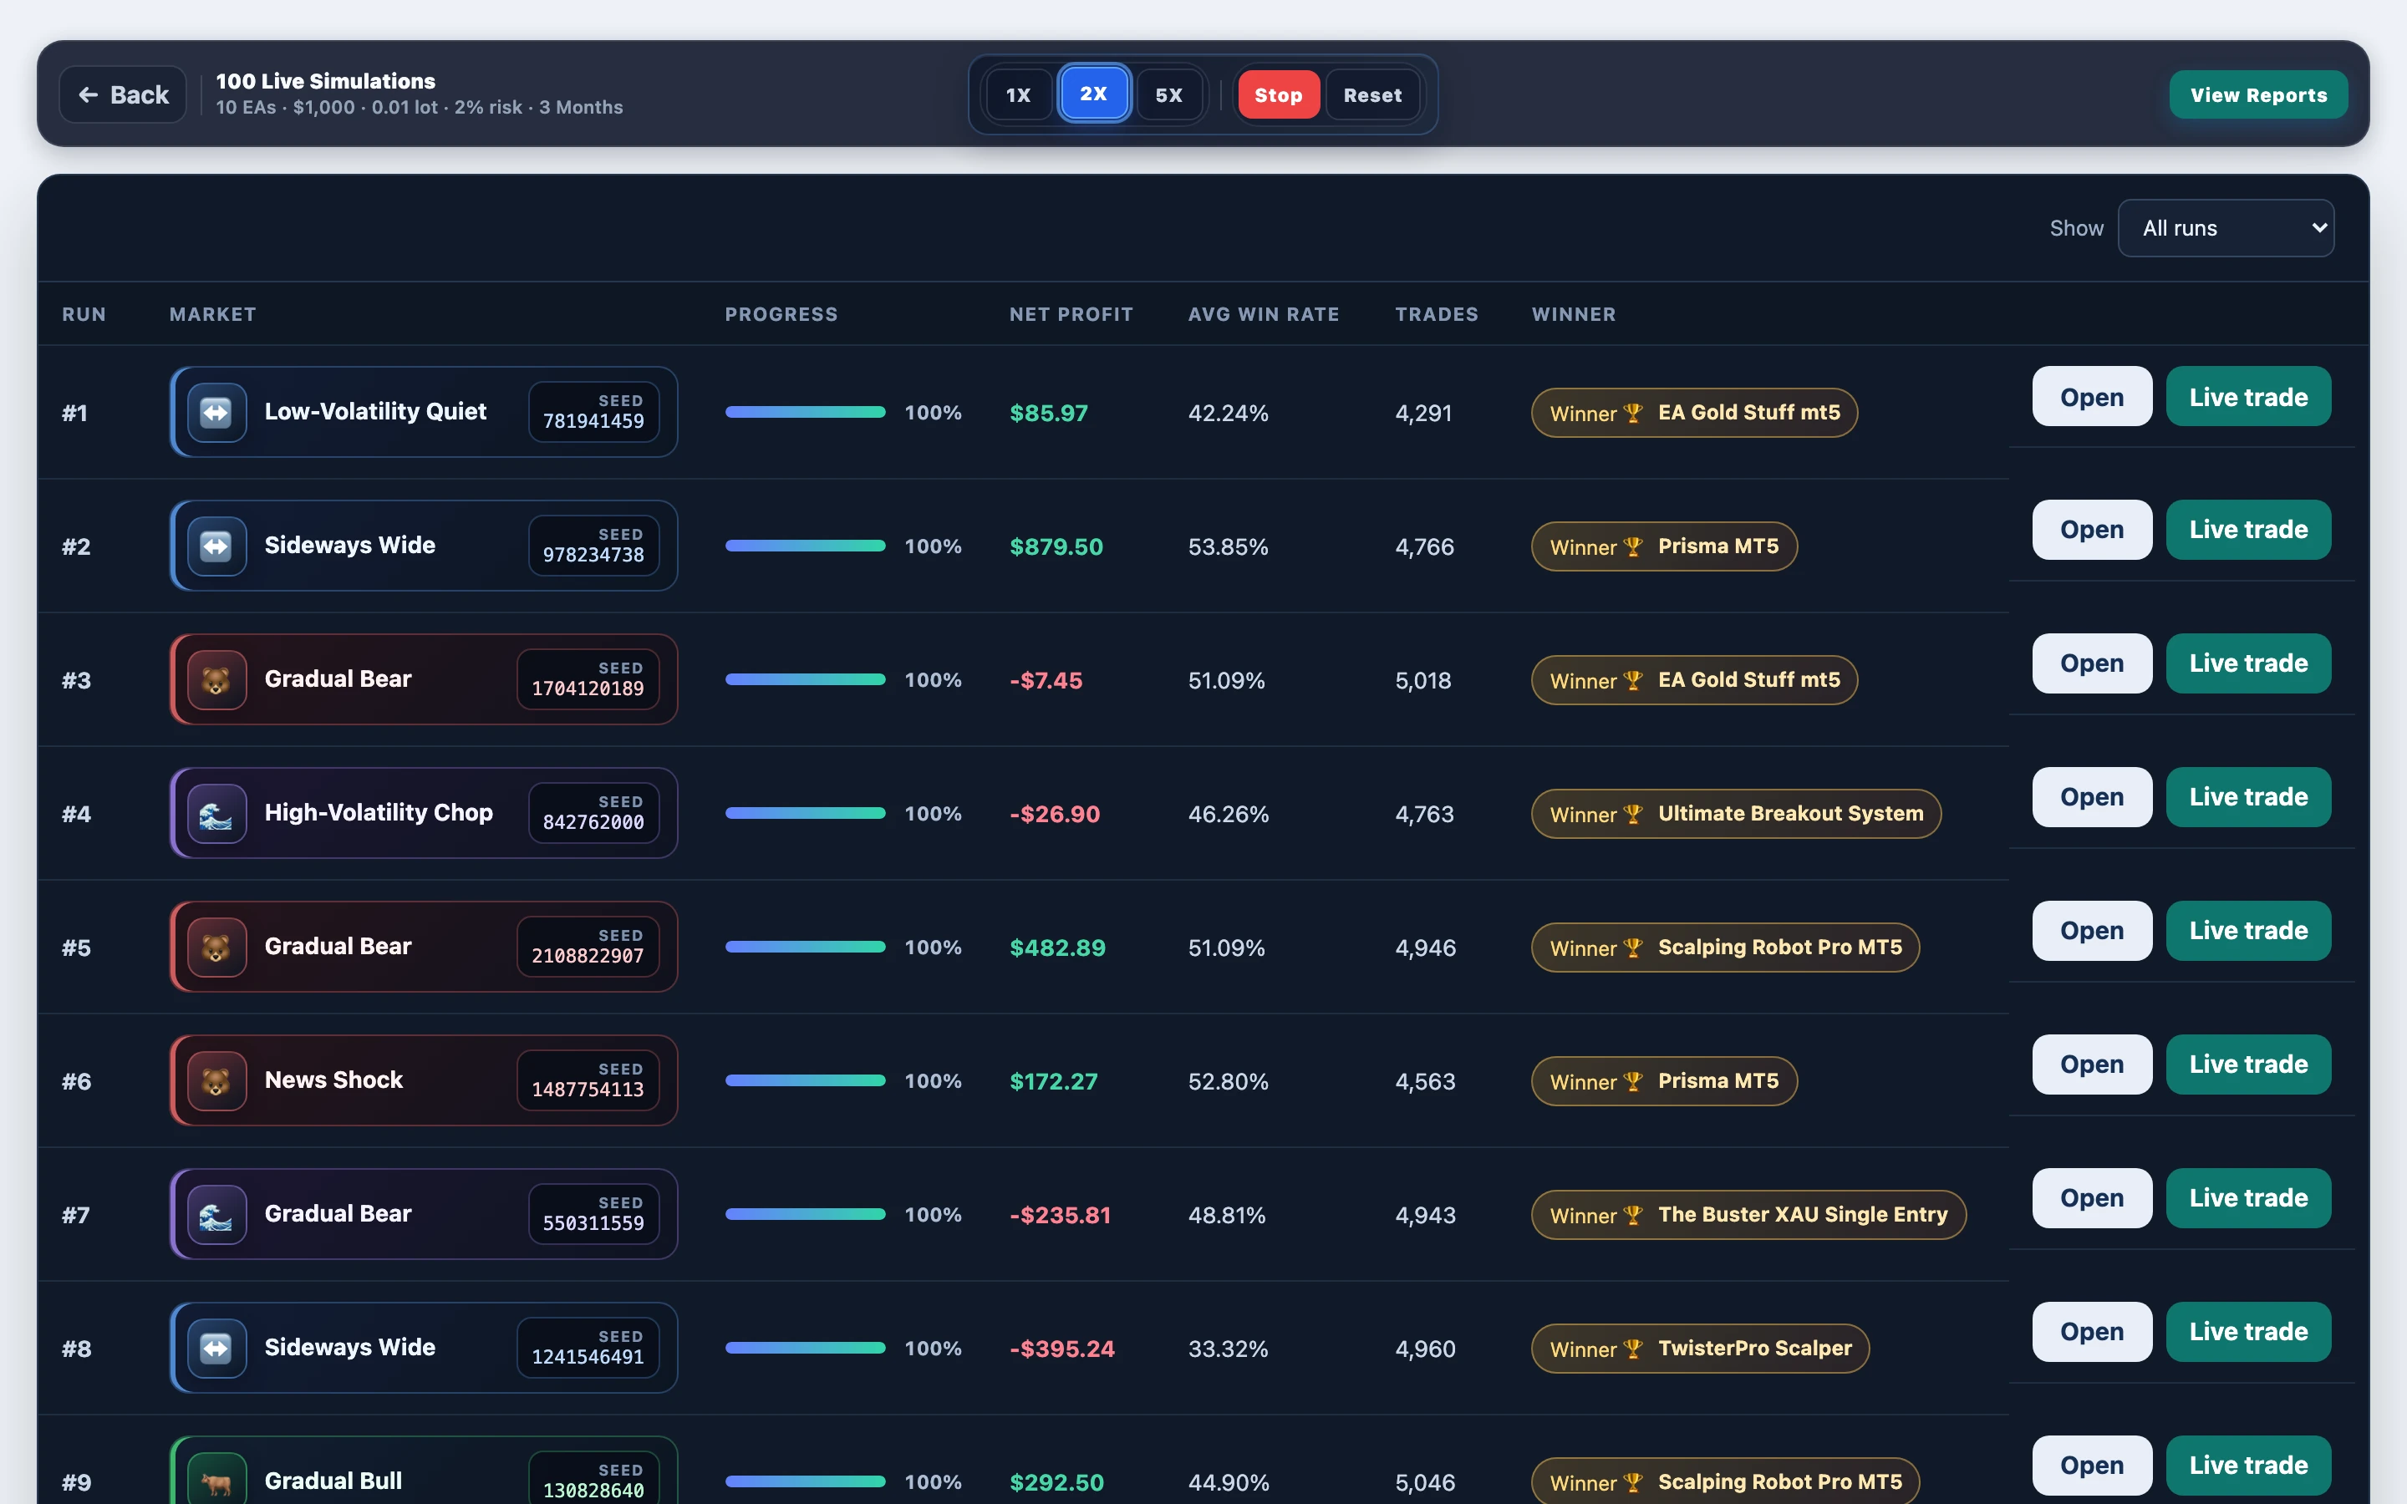The height and width of the screenshot is (1504, 2407).
Task: Click net profit value -$235.81
Action: pyautogui.click(x=1061, y=1215)
